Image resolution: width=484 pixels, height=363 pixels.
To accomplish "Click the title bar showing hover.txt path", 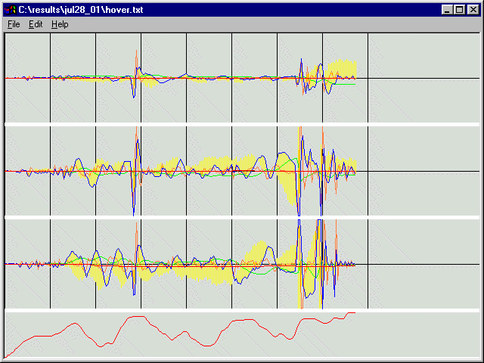I will point(227,9).
